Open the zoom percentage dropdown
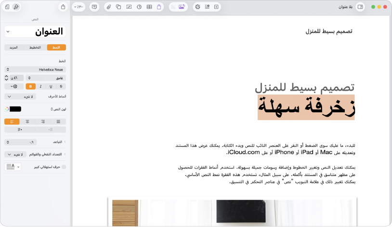 pos(78,7)
